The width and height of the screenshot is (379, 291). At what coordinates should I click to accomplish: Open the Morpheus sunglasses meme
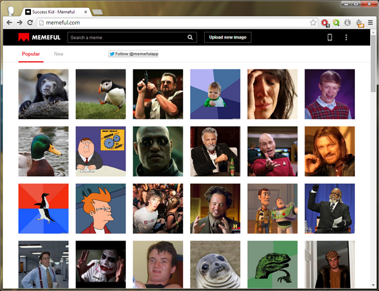pyautogui.click(x=158, y=151)
